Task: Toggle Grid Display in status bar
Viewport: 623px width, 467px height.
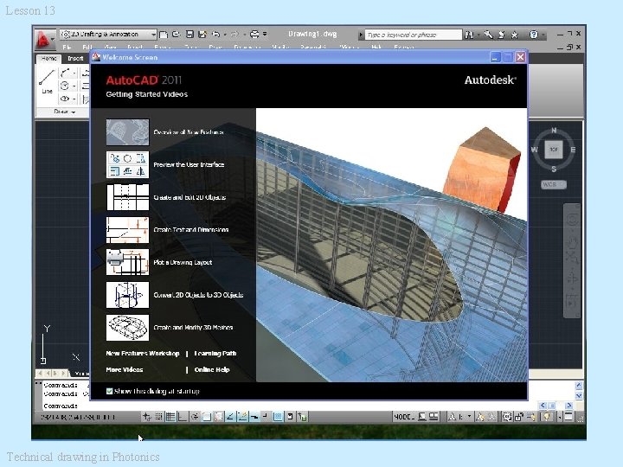Action: [x=170, y=417]
